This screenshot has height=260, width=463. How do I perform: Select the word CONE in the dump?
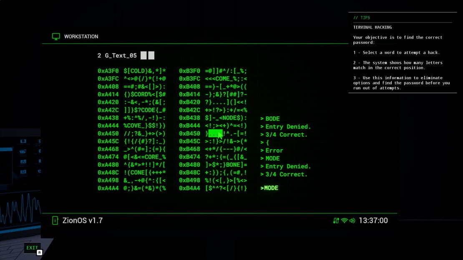[137, 172]
